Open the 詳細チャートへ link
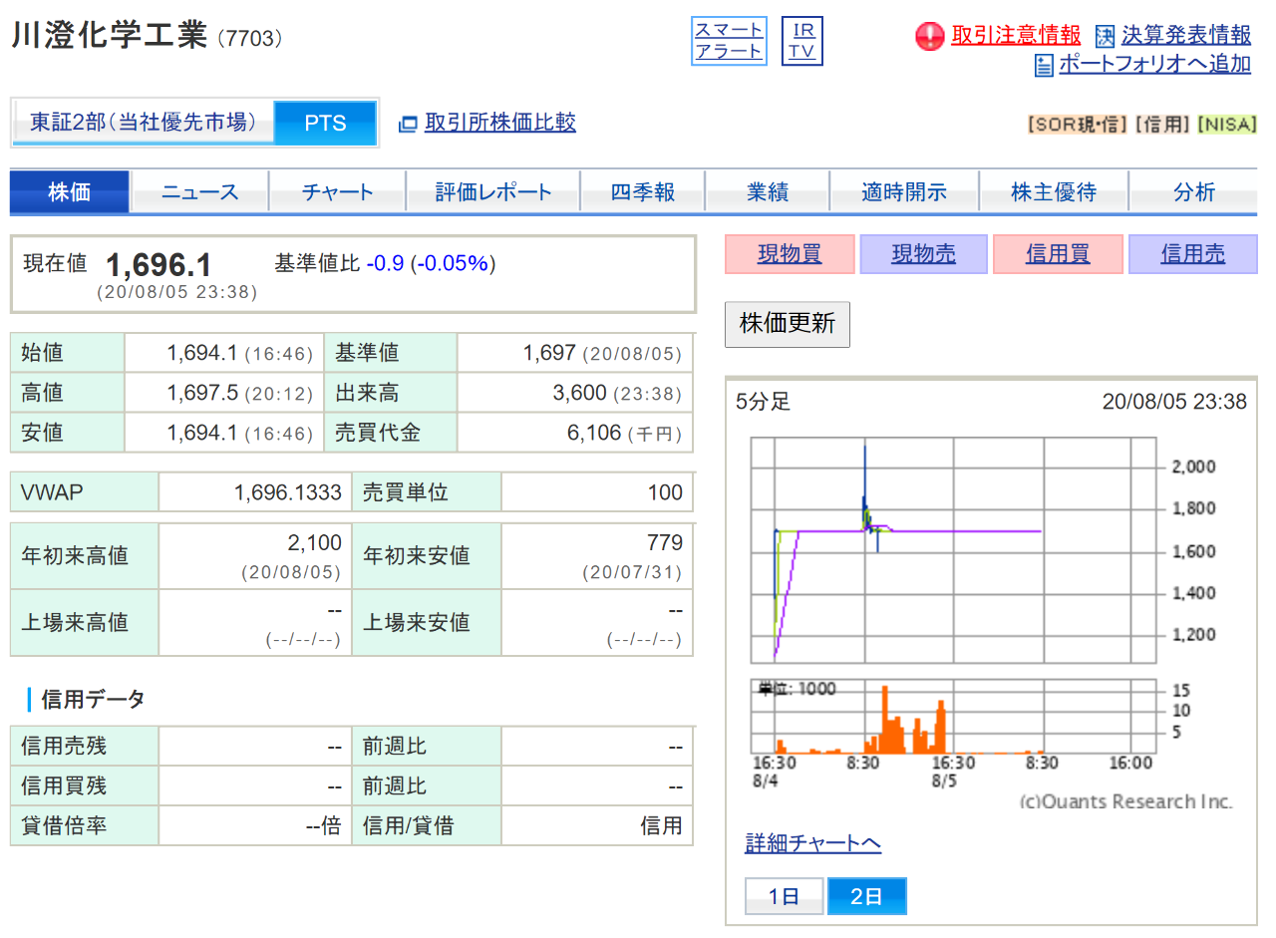The width and height of the screenshot is (1276, 938). pos(812,843)
